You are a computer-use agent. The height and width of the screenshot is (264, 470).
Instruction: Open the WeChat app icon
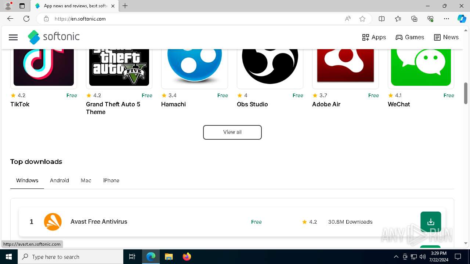(421, 67)
